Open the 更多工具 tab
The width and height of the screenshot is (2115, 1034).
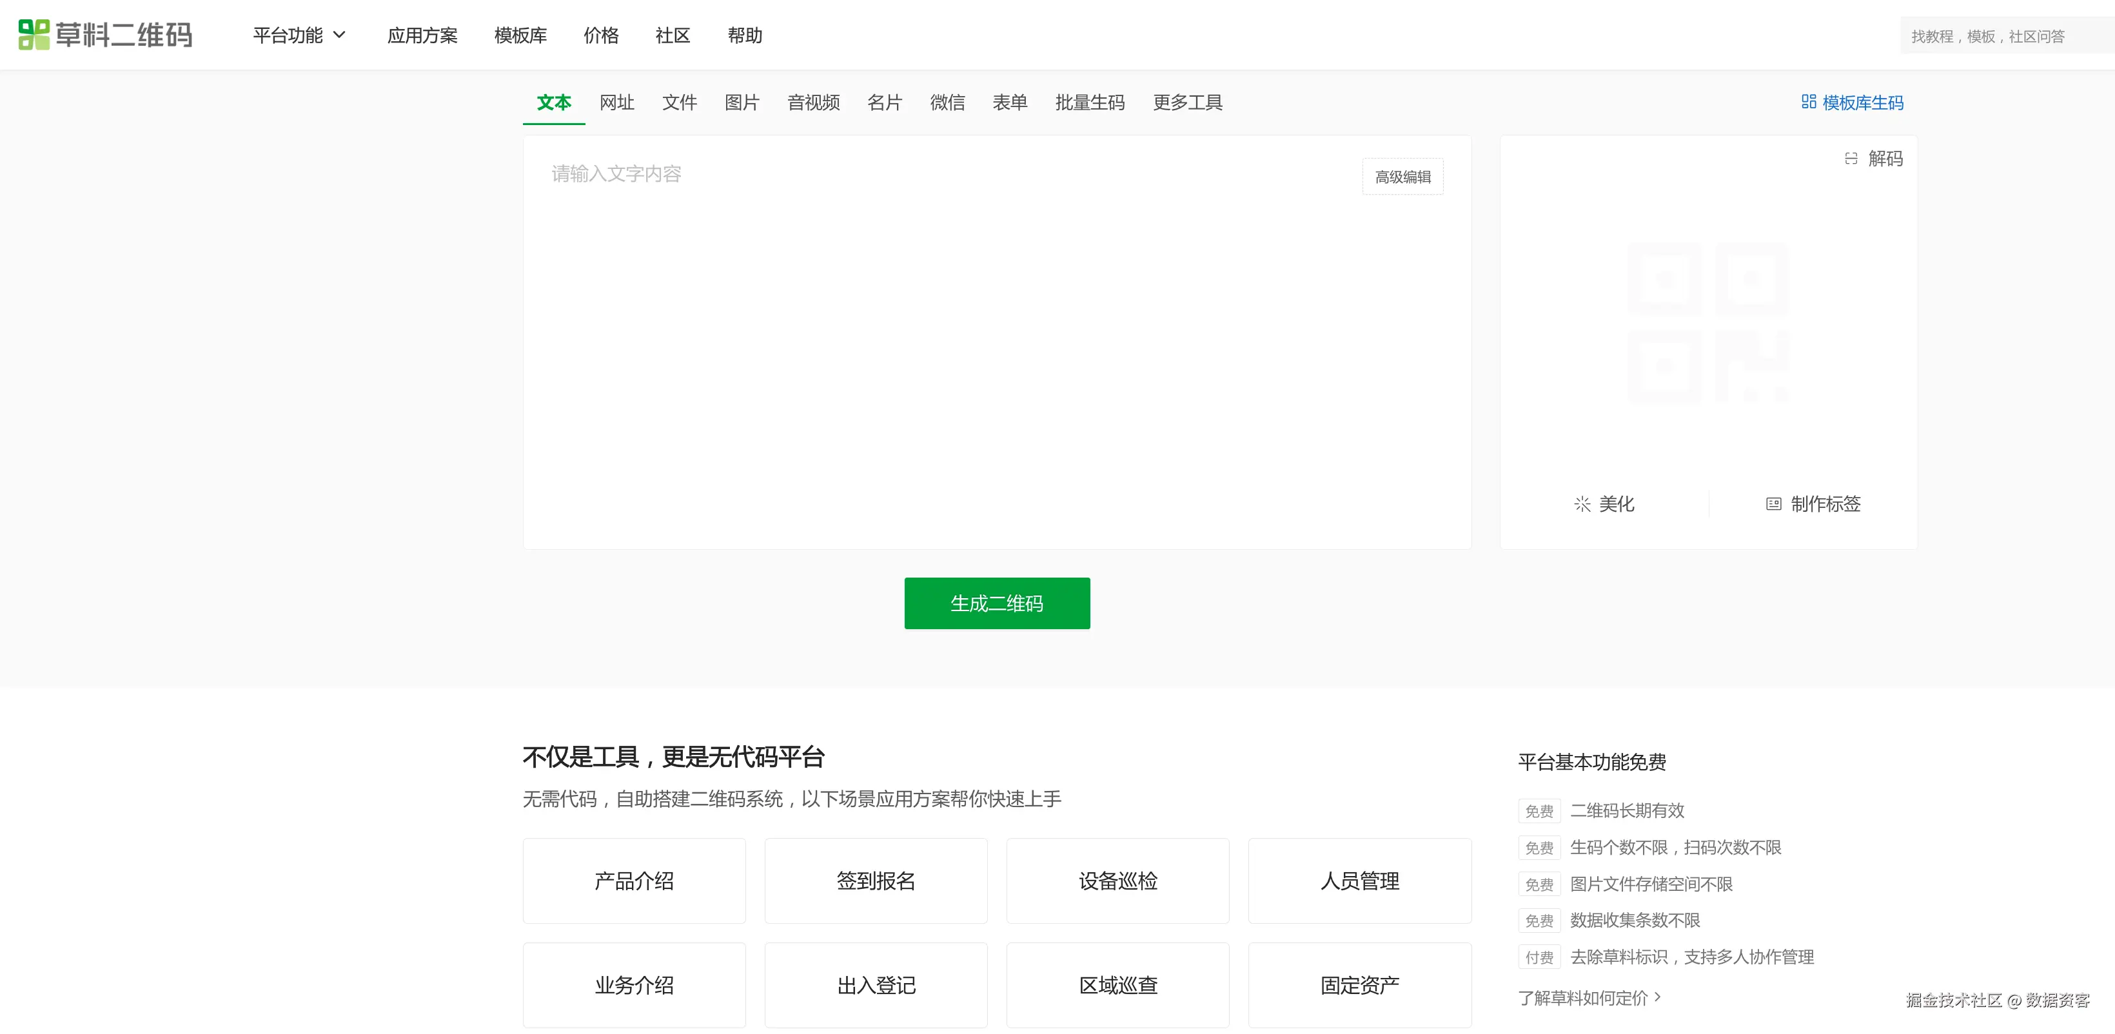point(1187,102)
